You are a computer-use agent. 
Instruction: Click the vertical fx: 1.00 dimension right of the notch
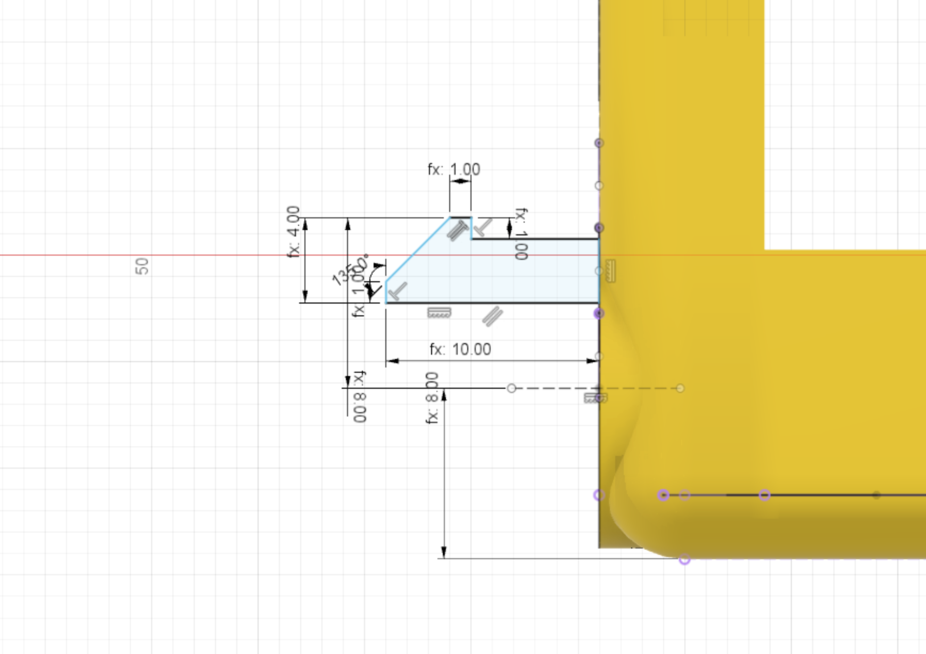(521, 234)
